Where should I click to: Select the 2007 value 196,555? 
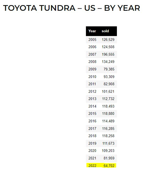coord(108,54)
